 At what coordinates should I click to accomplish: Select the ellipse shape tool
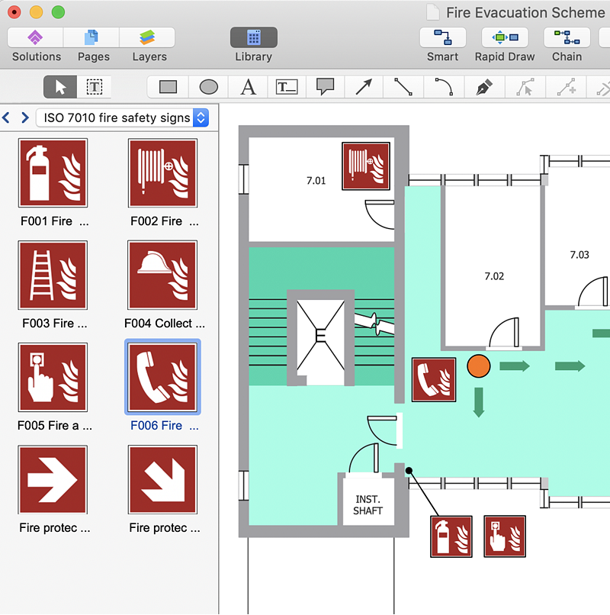pos(208,87)
